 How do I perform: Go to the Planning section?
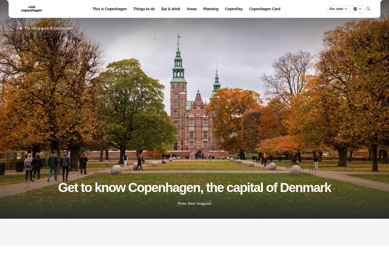[x=211, y=9]
